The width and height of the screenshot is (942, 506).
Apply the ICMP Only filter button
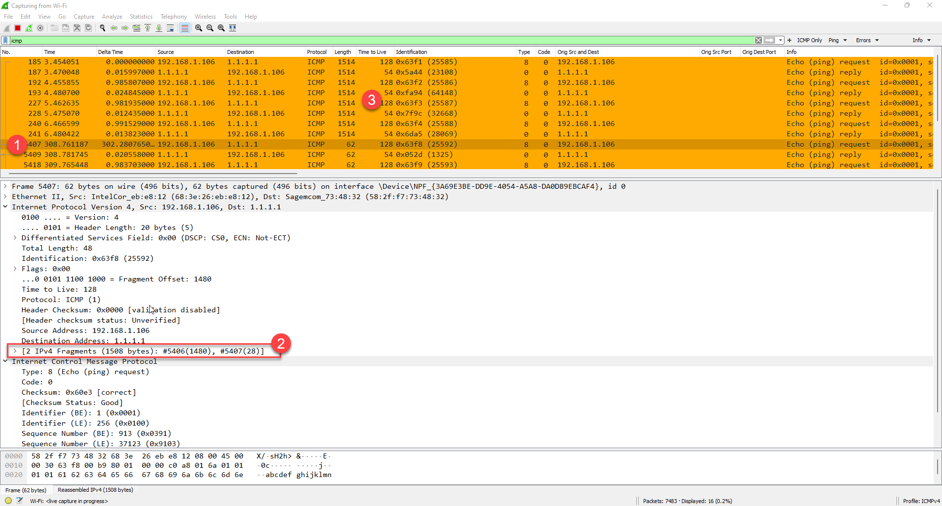pos(809,40)
